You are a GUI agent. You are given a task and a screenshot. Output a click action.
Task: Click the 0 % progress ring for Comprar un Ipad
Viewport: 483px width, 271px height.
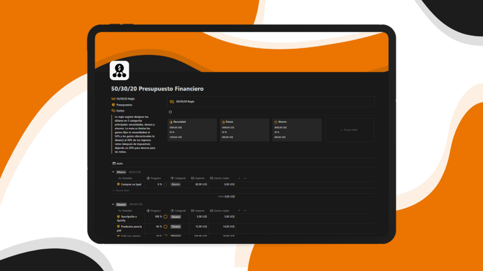coord(165,184)
